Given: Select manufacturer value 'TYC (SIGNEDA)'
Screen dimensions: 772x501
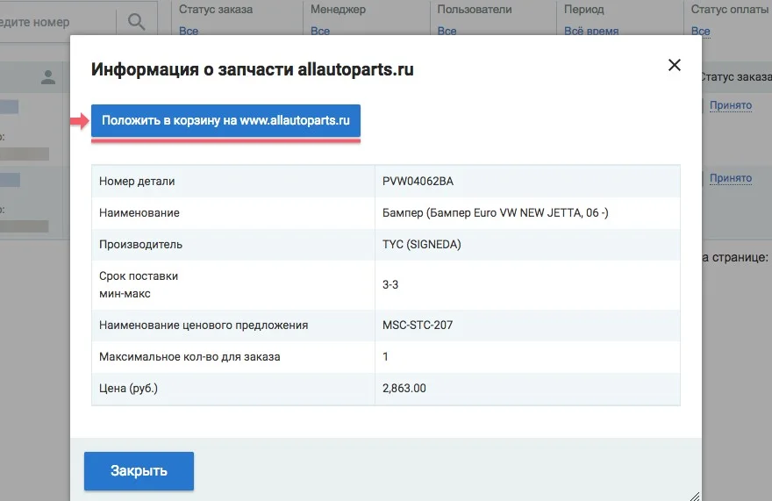Looking at the screenshot, I should 421,244.
